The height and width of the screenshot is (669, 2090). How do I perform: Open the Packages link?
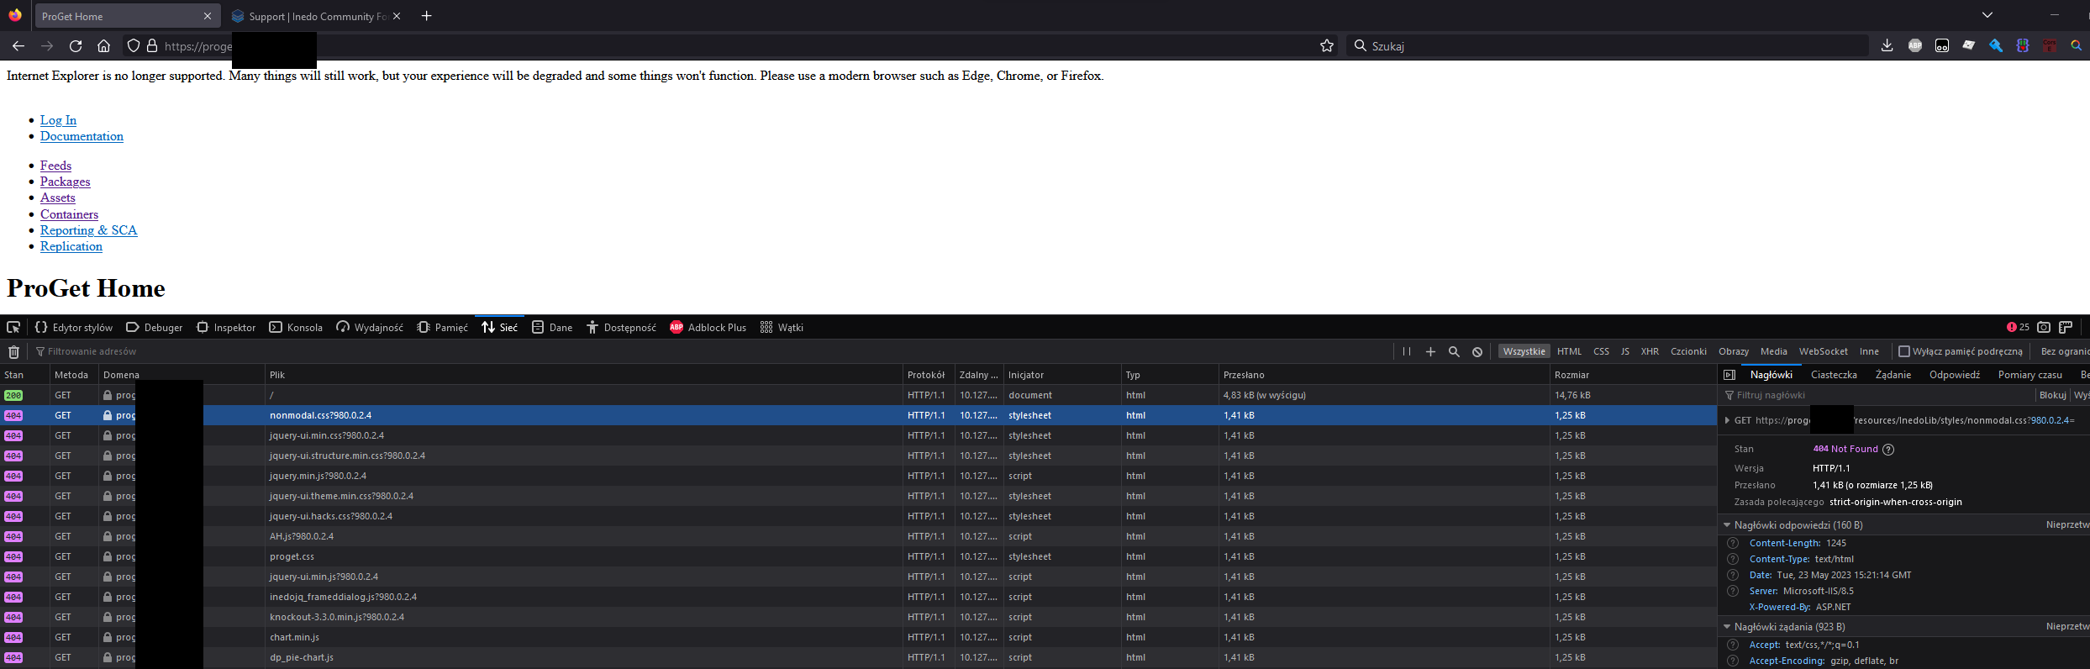pos(65,182)
